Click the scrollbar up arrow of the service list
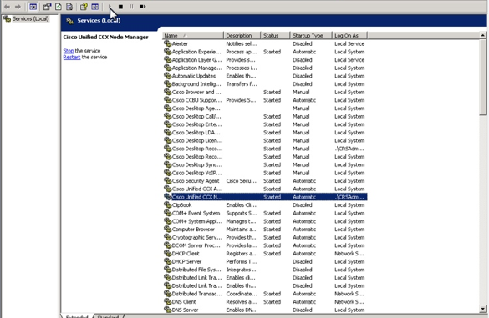This screenshot has width=489, height=318. [x=483, y=35]
